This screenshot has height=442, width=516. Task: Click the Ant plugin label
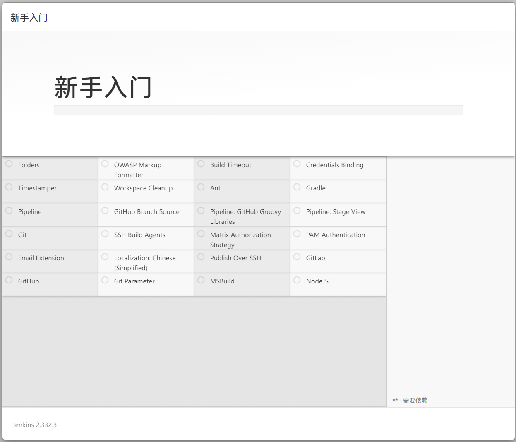pyautogui.click(x=215, y=188)
